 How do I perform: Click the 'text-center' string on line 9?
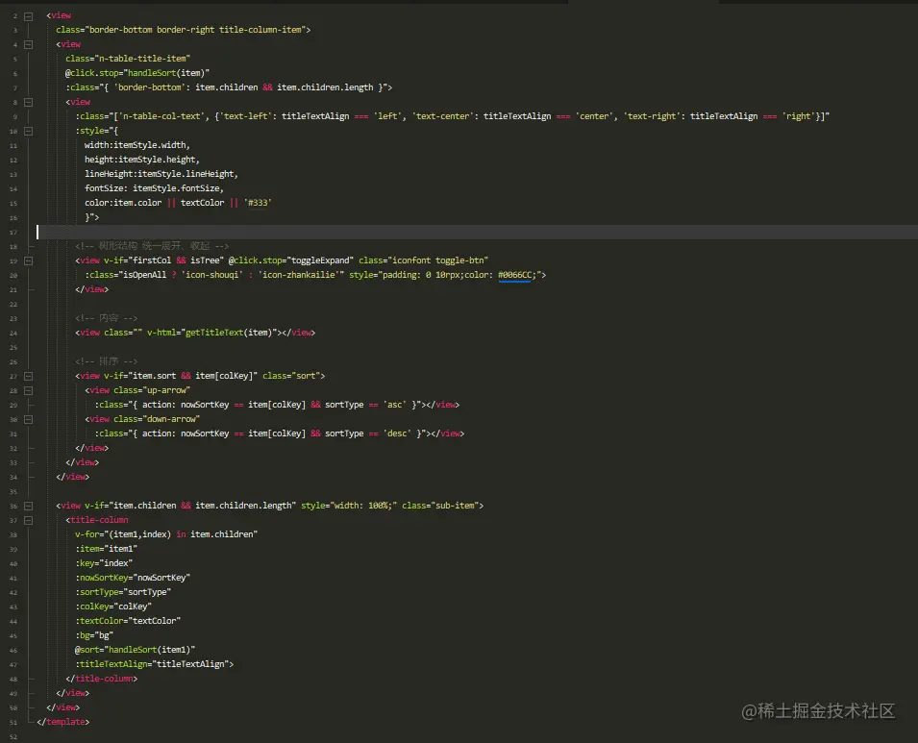[441, 116]
